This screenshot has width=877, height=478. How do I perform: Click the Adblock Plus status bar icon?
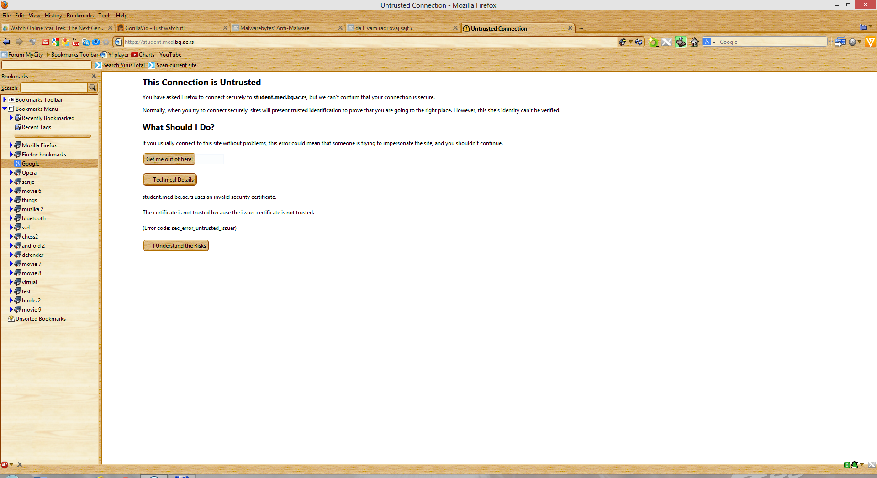coord(5,465)
